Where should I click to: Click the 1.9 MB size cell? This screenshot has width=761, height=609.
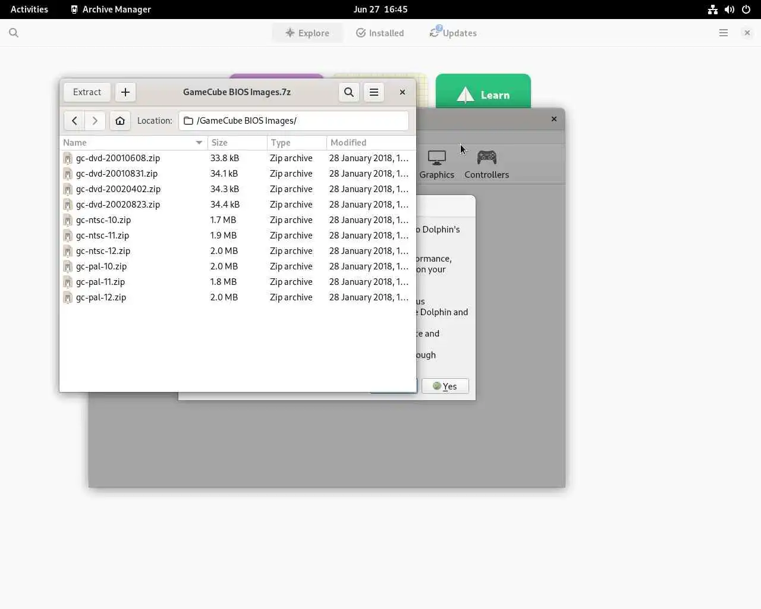(223, 236)
